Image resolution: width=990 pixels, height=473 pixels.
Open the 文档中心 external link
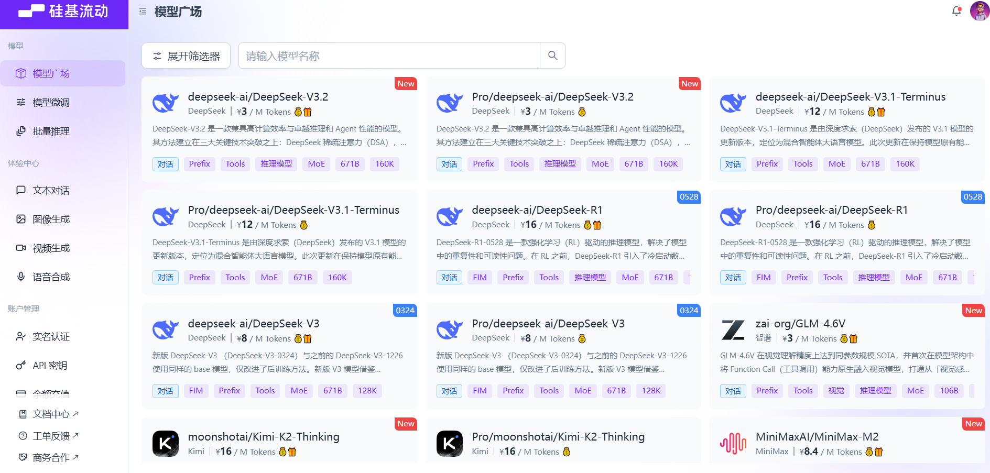tap(51, 414)
